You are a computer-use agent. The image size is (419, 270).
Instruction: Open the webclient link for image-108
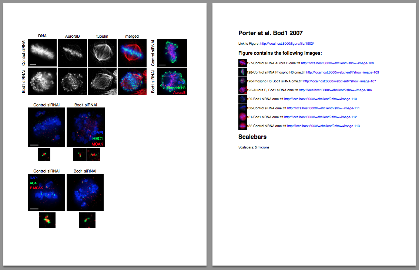tap(337, 63)
